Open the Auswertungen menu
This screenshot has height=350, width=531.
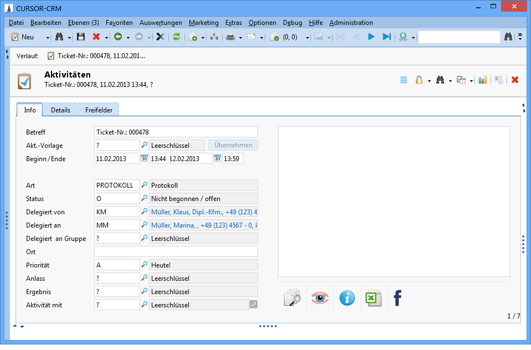[x=161, y=23]
